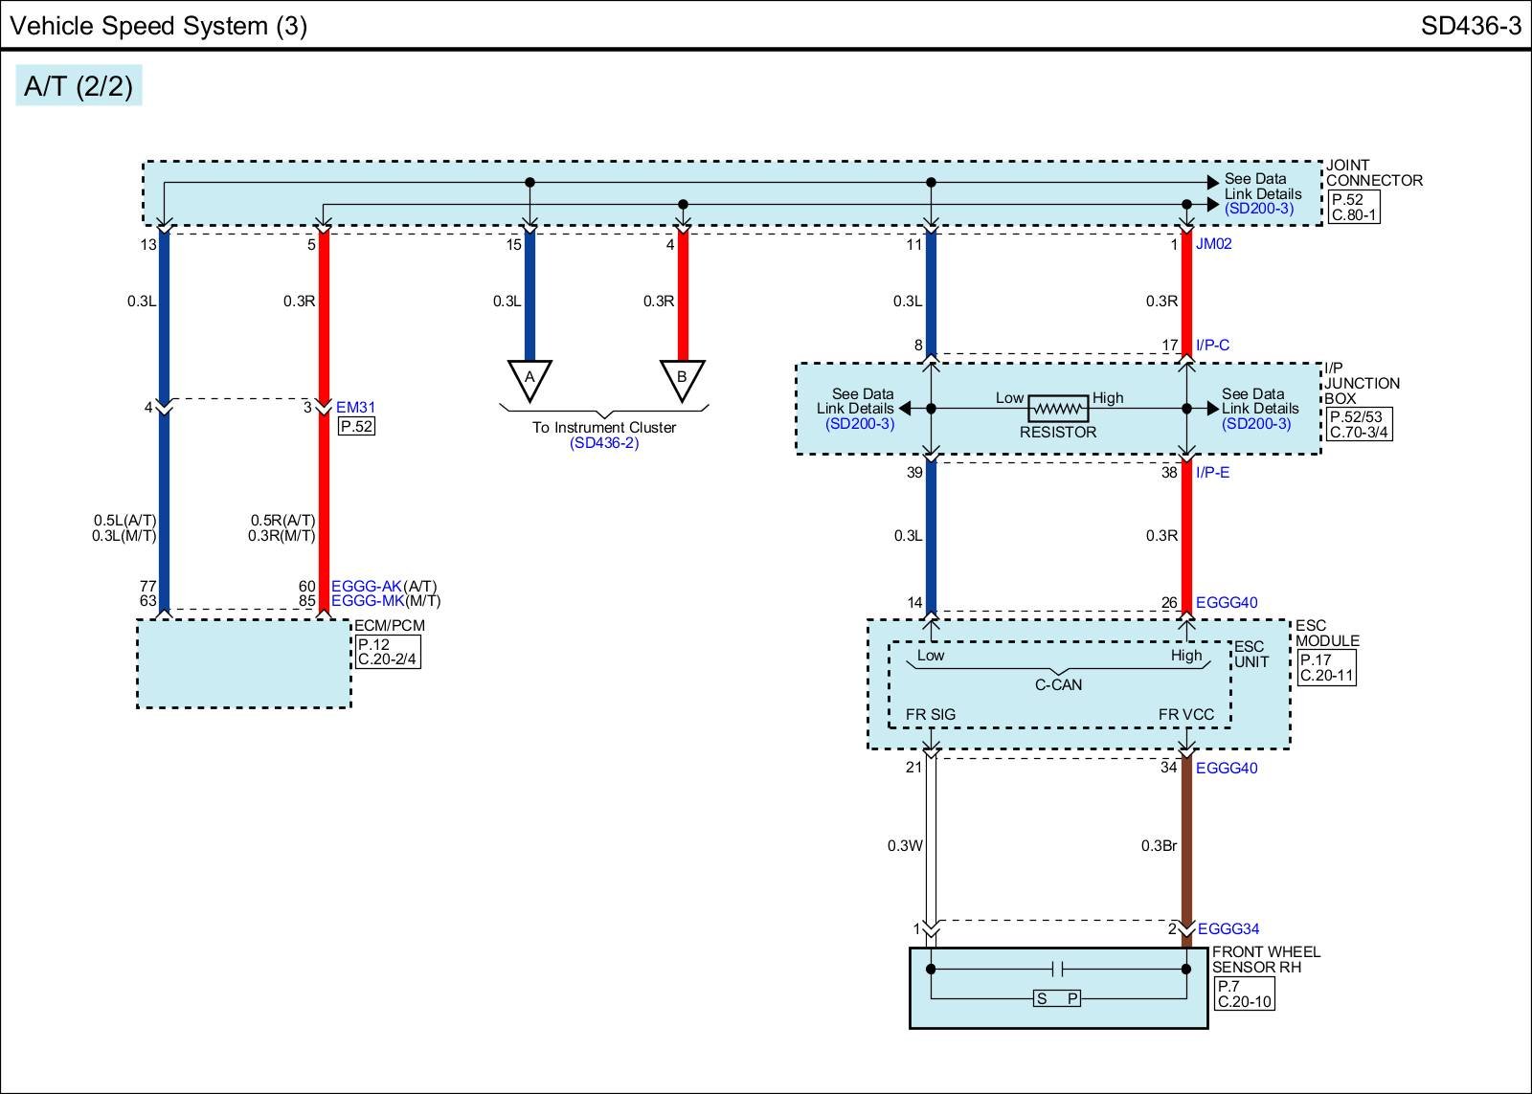1532x1094 pixels.
Task: Click the JM02 connector label
Action: (1213, 244)
